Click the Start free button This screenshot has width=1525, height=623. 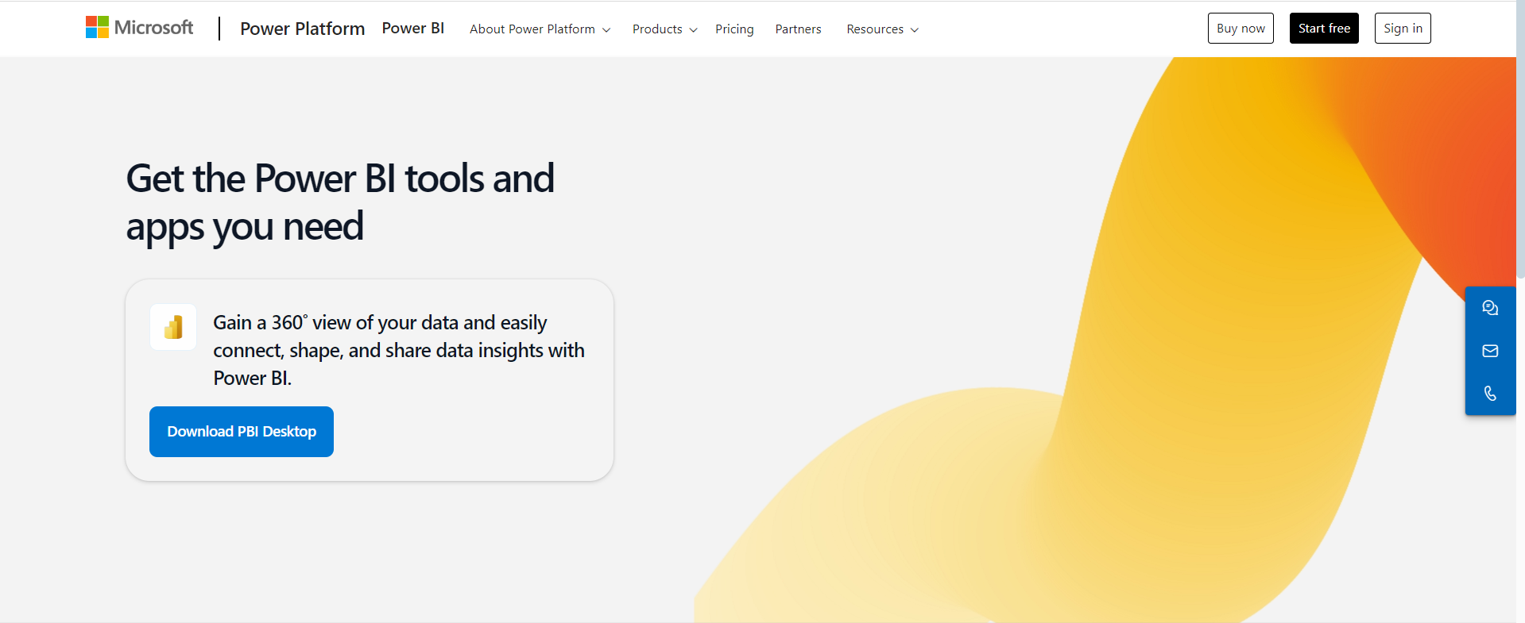[x=1324, y=29]
